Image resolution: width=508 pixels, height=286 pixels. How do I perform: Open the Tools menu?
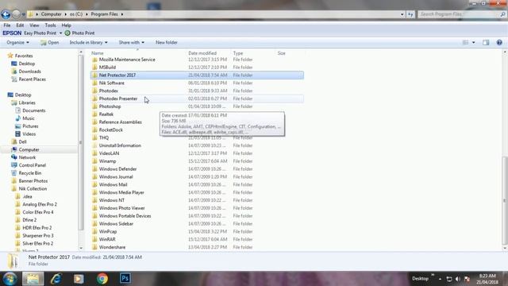pos(50,25)
